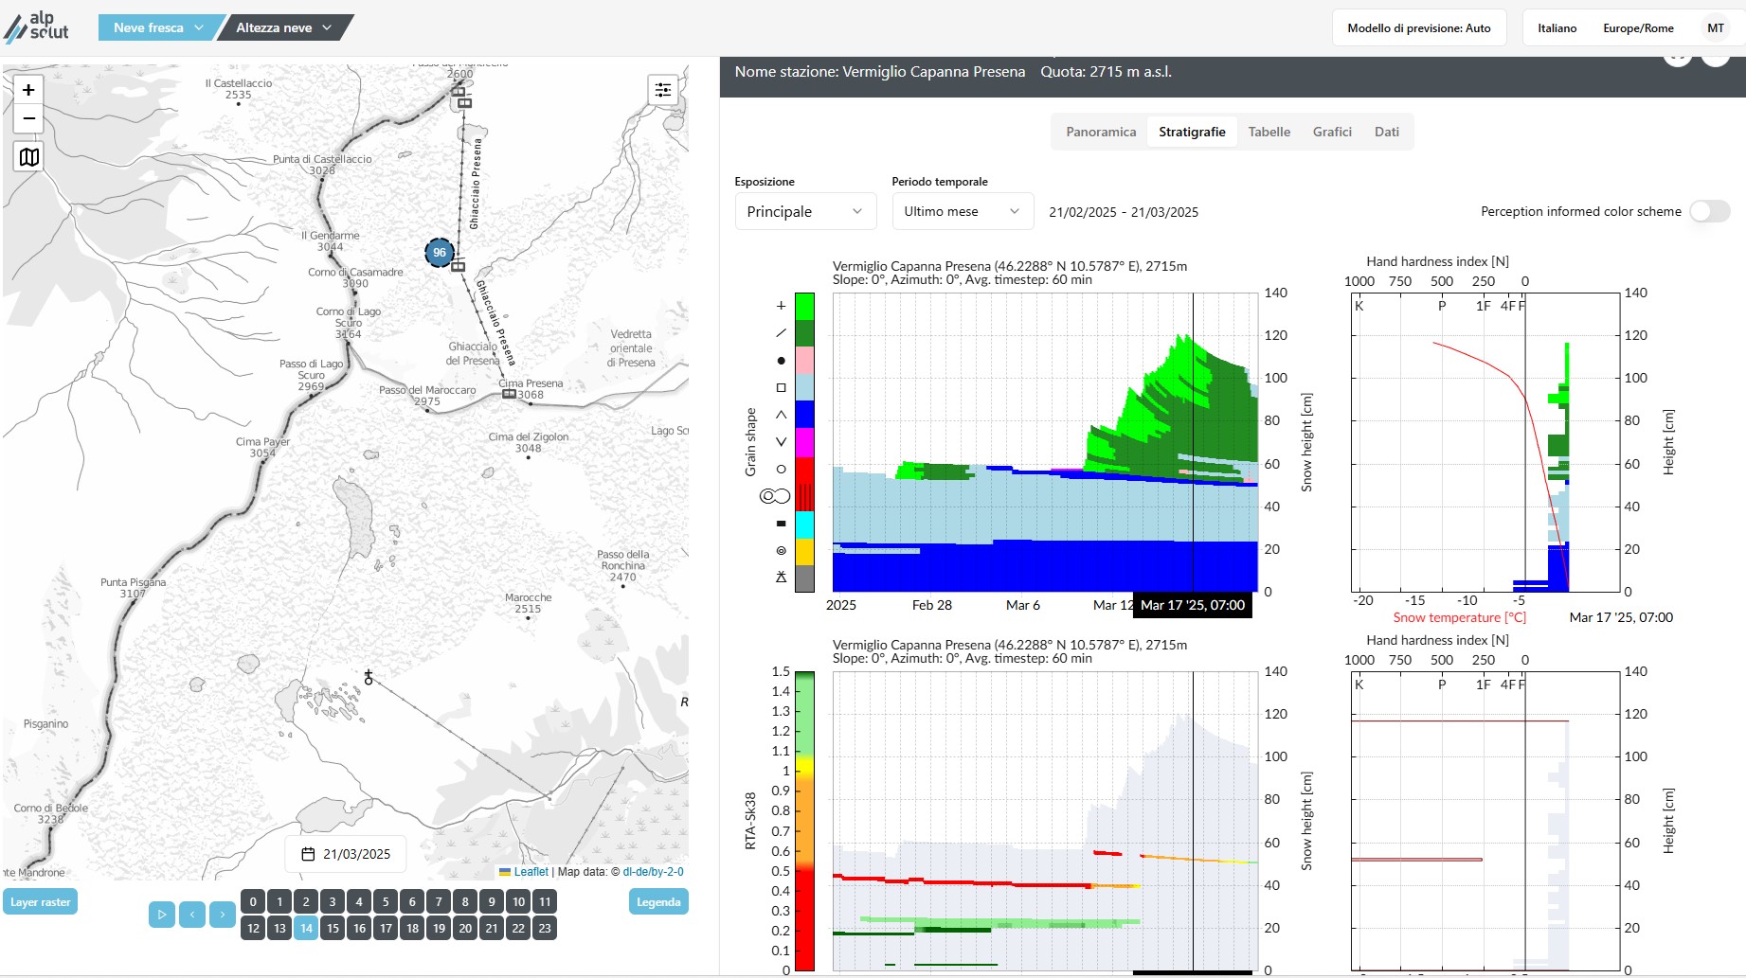The width and height of the screenshot is (1746, 978).
Task: Change timezone Europe/Rome
Action: 1638,28
